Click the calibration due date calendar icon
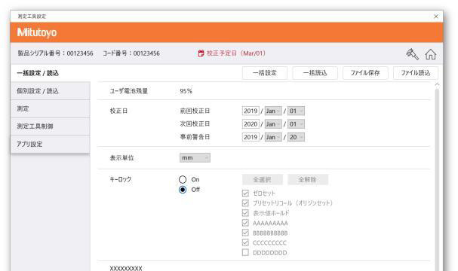 pyautogui.click(x=201, y=53)
